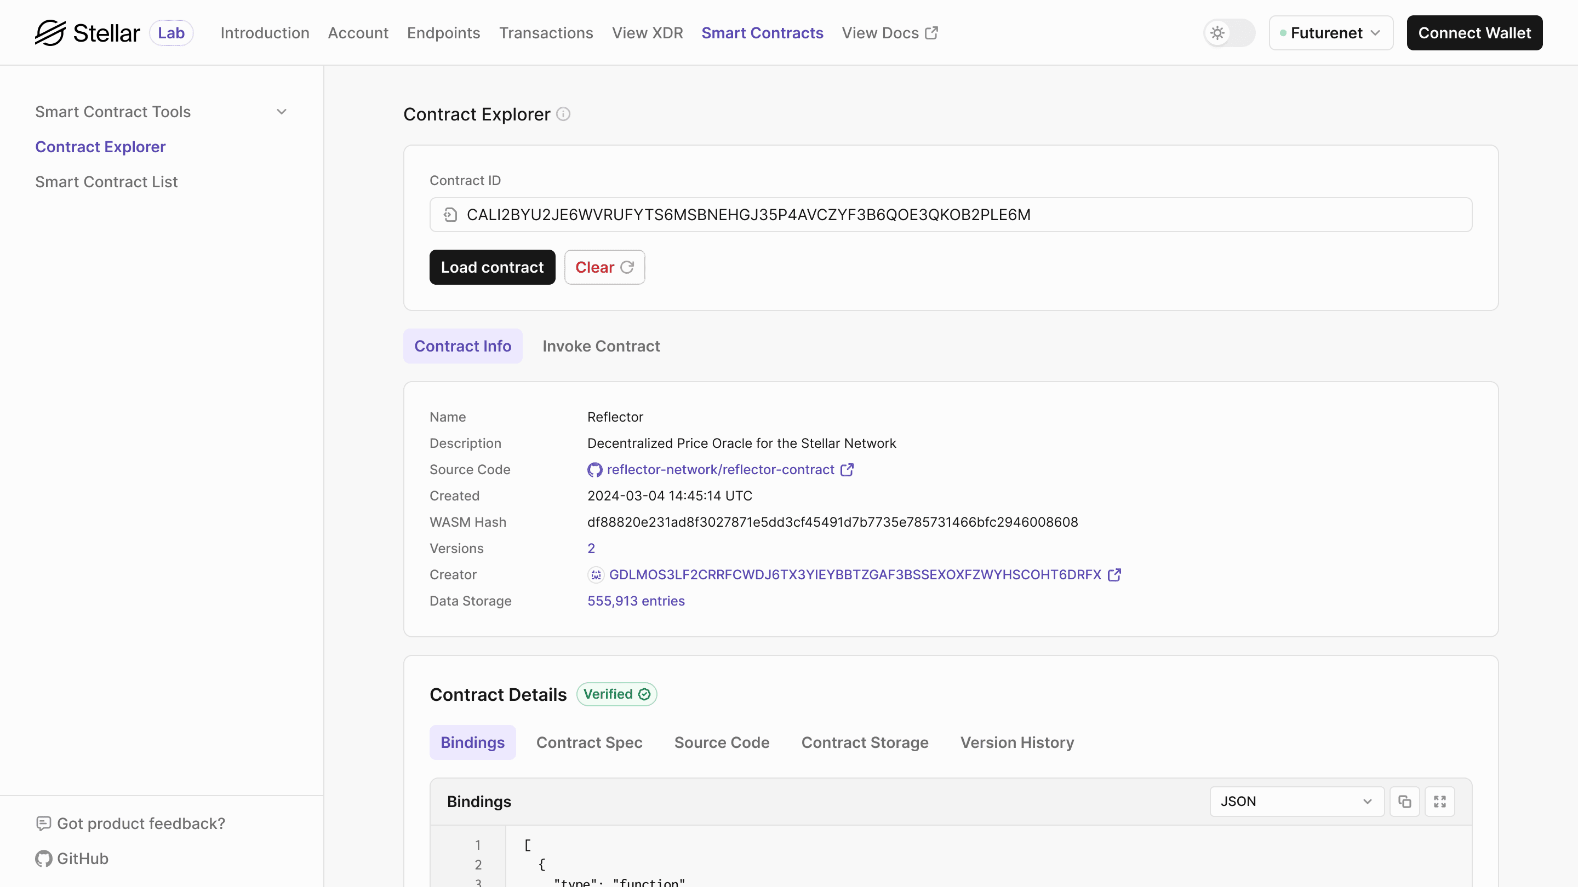Click the Contract Explorer info icon
The image size is (1578, 887).
point(563,114)
